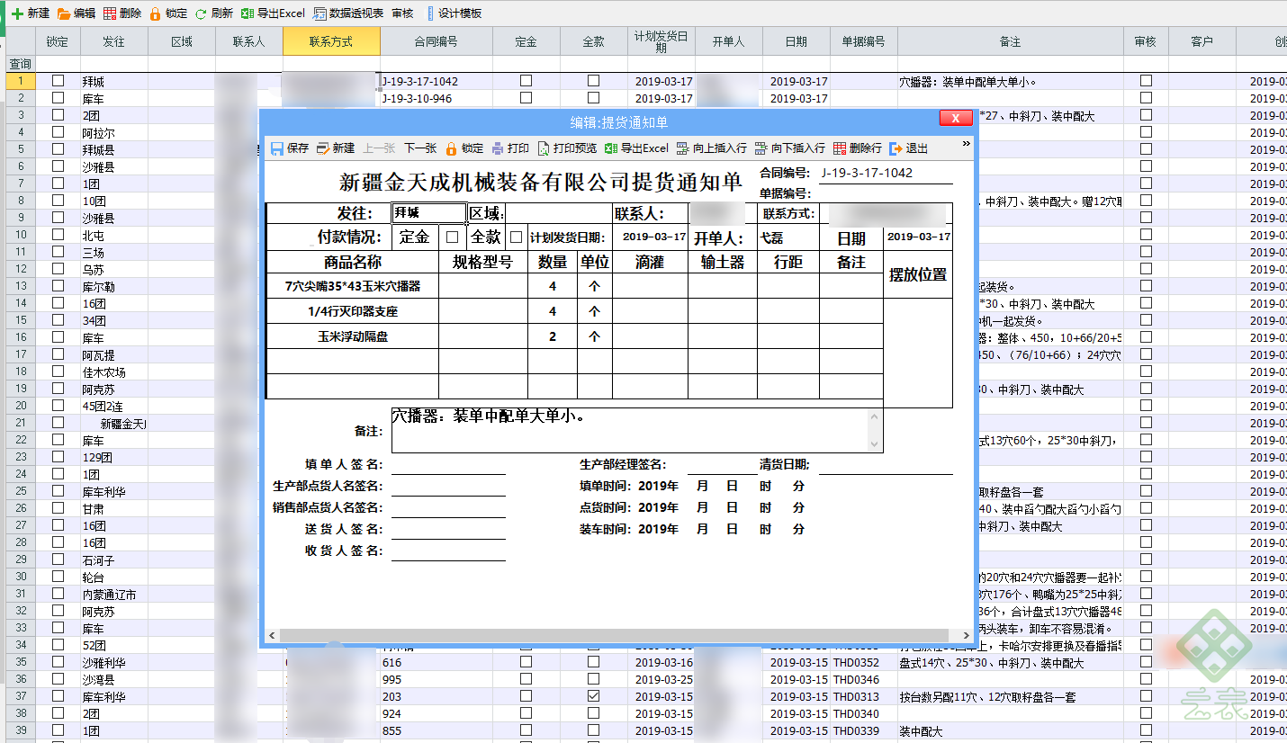Click the 区域 column header
The width and height of the screenshot is (1287, 743).
[x=182, y=41]
